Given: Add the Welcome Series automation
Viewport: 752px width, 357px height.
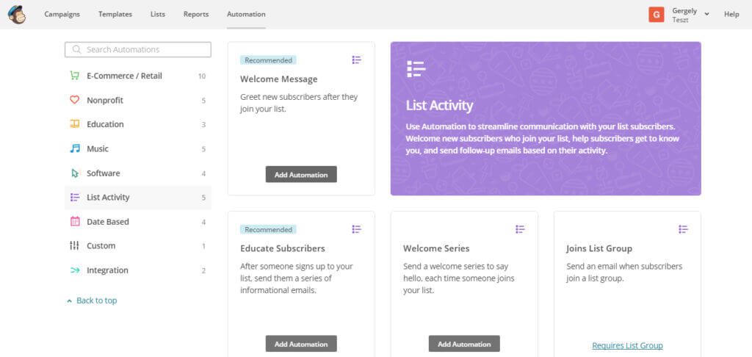Looking at the screenshot, I should click(x=464, y=344).
